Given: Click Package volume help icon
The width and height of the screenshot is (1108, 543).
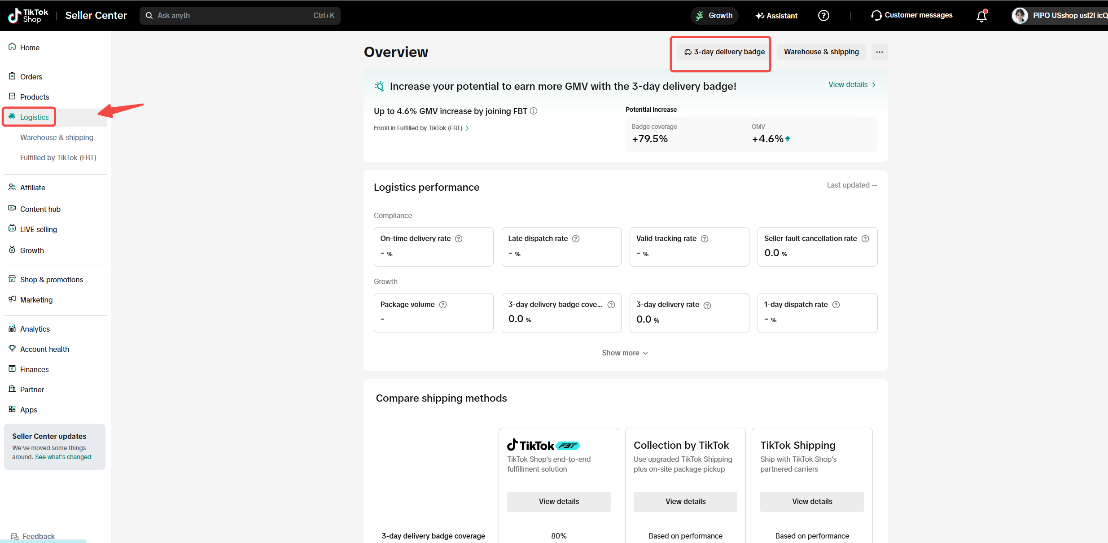Looking at the screenshot, I should (443, 305).
